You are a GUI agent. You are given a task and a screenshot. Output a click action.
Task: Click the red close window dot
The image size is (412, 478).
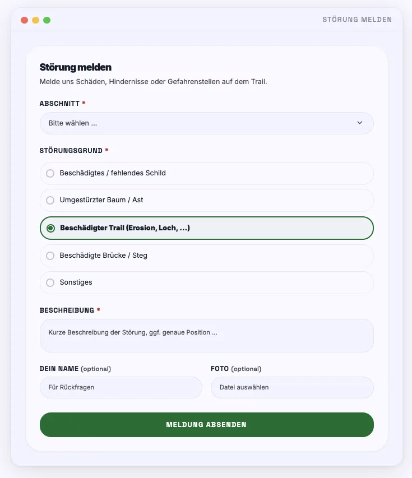pos(25,20)
